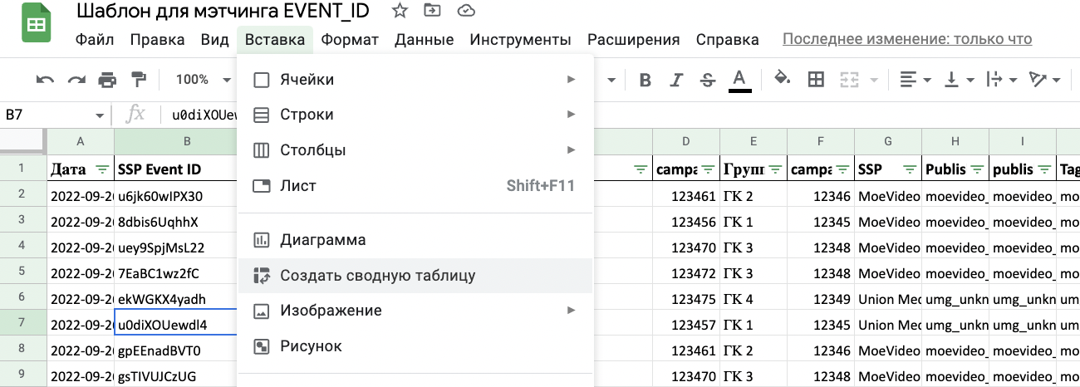This screenshot has height=387, width=1080.
Task: Activate the paint format roller tool
Action: 138,80
